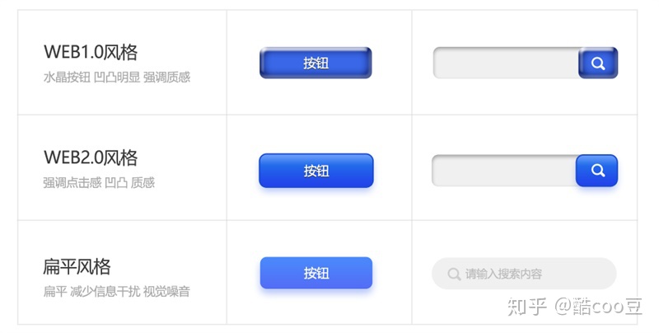Click the glossy WEB1.0 search magnifier icon
This screenshot has width=659, height=333.
click(x=598, y=63)
